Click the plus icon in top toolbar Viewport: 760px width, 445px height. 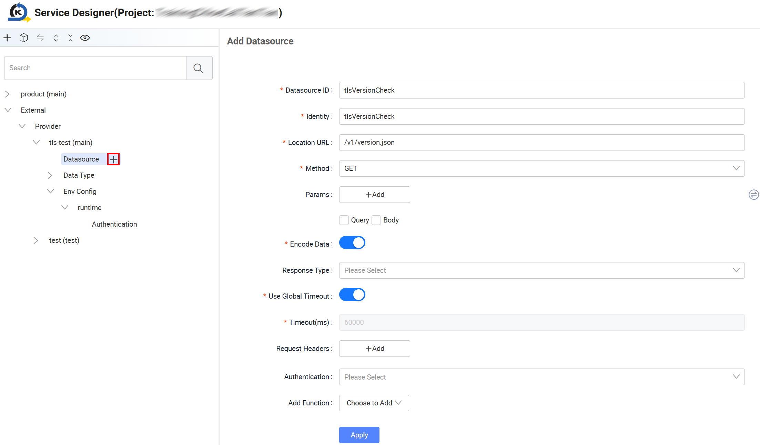7,38
